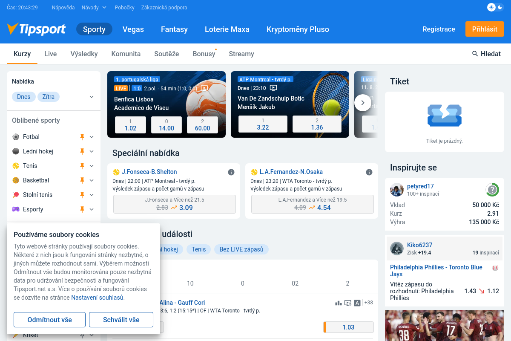This screenshot has width=511, height=341.
Task: Bet on Benfica Lisboa at 1.02
Action: [130, 125]
